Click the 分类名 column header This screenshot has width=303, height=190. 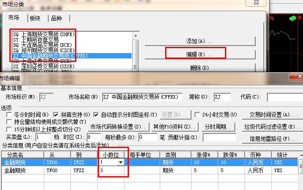tap(23, 155)
